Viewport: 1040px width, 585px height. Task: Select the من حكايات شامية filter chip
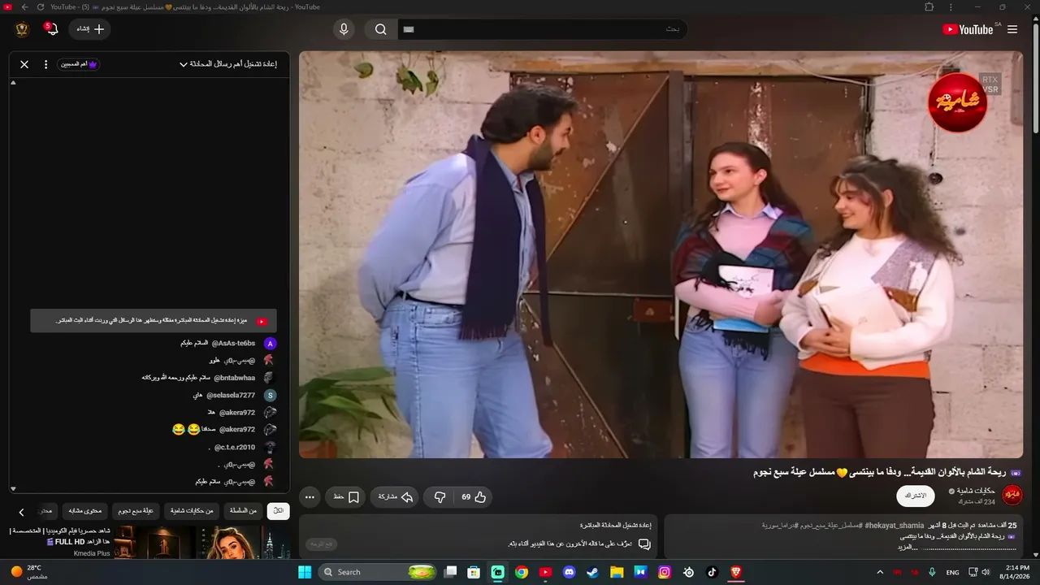click(191, 511)
